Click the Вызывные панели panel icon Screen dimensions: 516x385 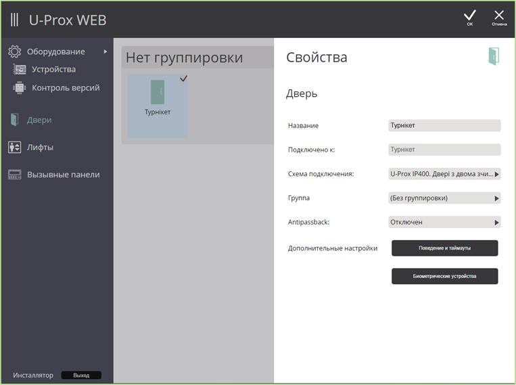coord(14,175)
